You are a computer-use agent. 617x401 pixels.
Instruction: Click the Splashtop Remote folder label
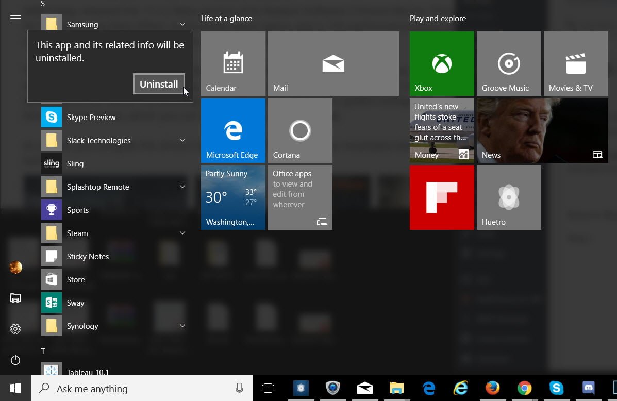coord(98,187)
